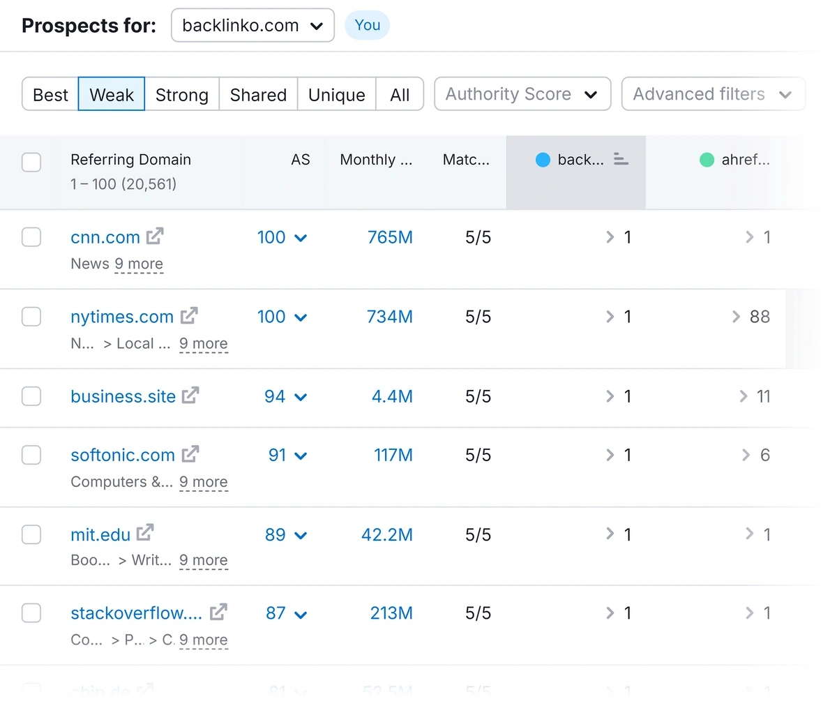Image resolution: width=837 pixels, height=706 pixels.
Task: Click the 5/5 matches cell for cnn.com
Action: pos(478,237)
